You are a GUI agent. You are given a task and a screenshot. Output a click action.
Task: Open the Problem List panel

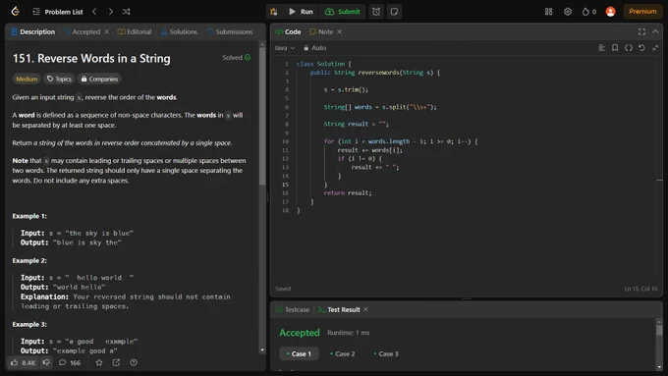click(58, 12)
